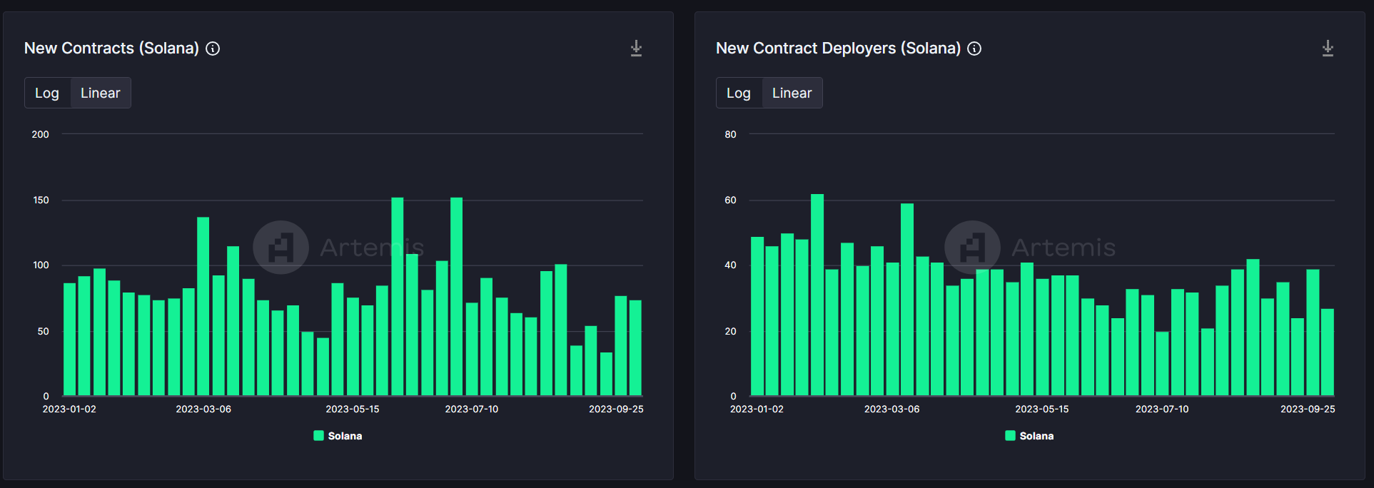
Task: Click the New Contract Deployers (Solana) title
Action: click(838, 49)
